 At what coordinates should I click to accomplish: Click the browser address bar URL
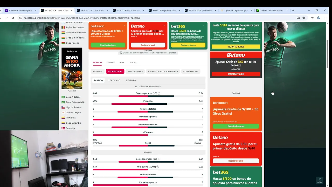click(82, 18)
